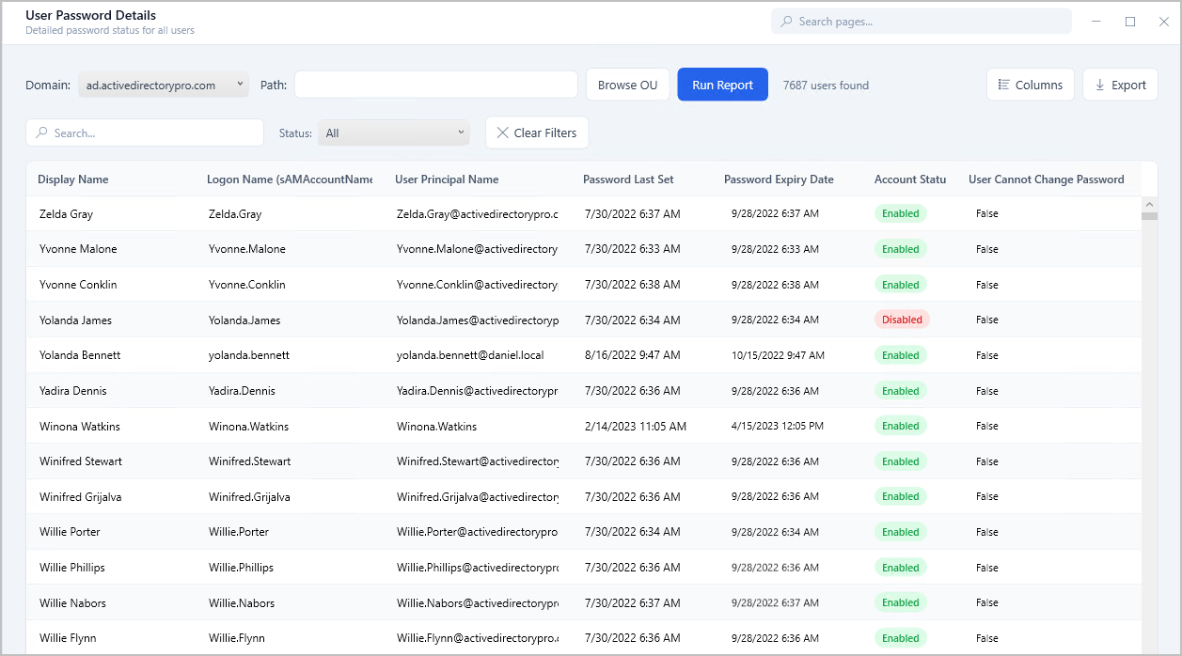Select the Yvonne Conklin display name

[78, 285]
